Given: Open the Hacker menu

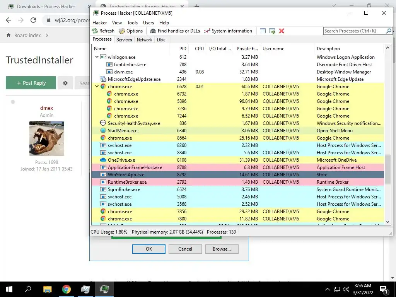Looking at the screenshot, I should [99, 23].
